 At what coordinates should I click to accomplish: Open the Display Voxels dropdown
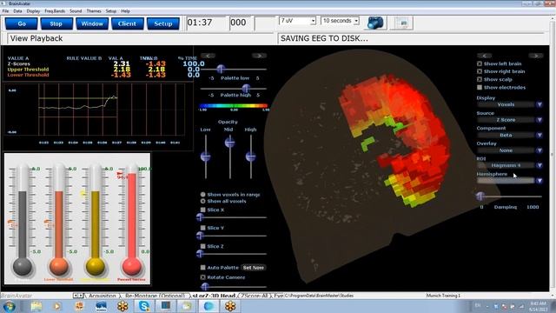[x=539, y=104]
